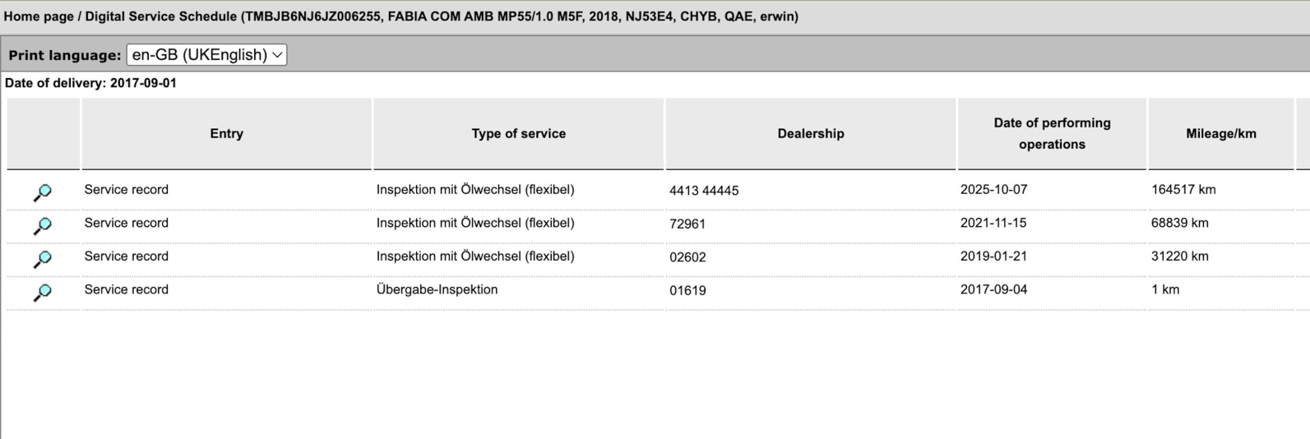1310x439 pixels.
Task: Click the date 2017-09-04 cell
Action: pos(993,289)
